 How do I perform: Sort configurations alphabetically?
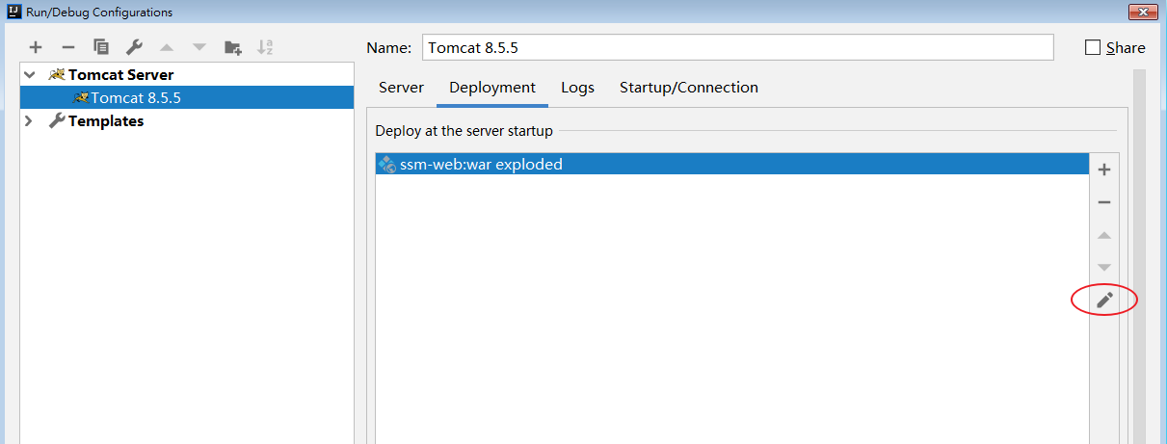pos(265,47)
